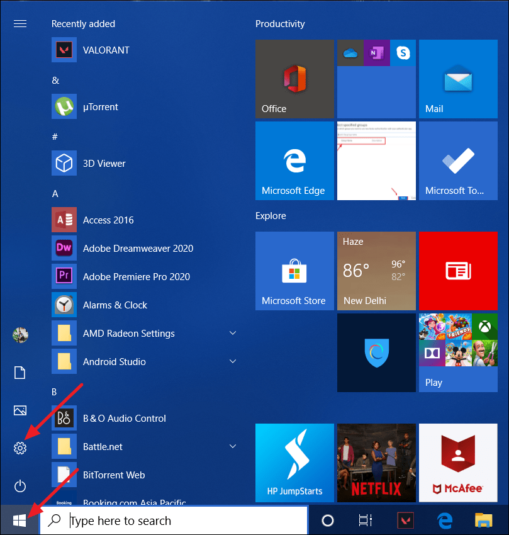Open Documents icon in Start sidebar

pyautogui.click(x=20, y=372)
